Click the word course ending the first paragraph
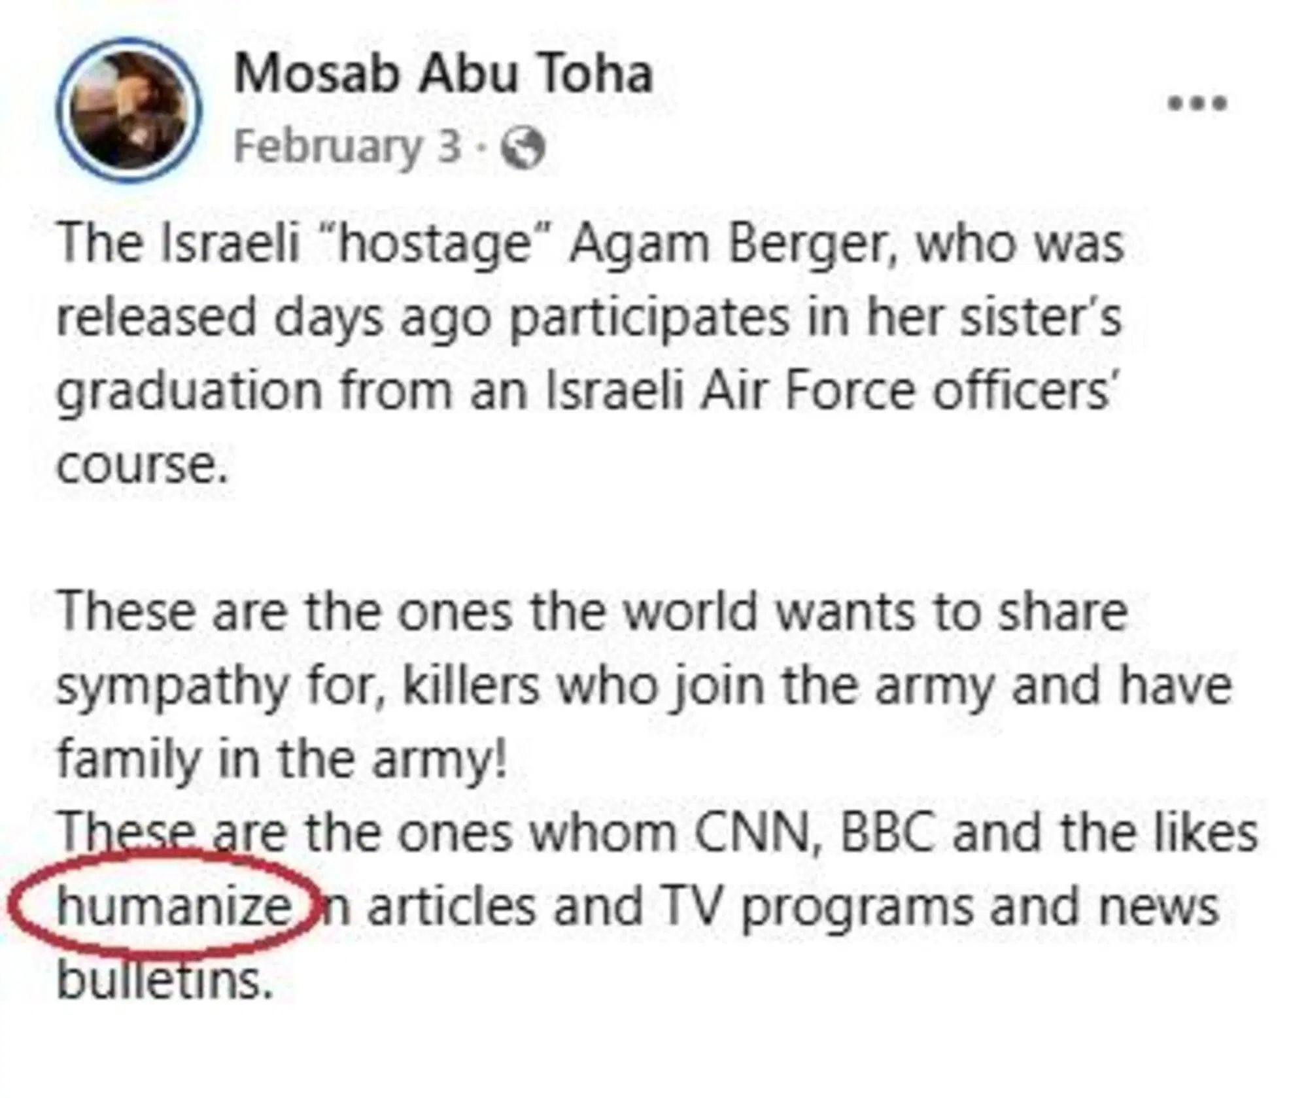1308x1098 pixels. pyautogui.click(x=143, y=466)
